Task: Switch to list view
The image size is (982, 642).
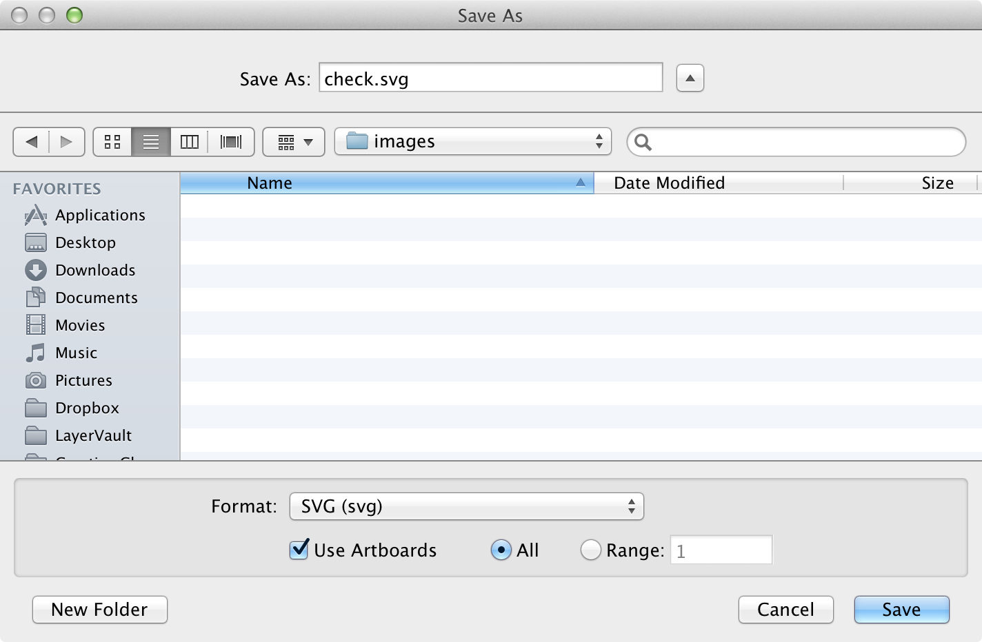Action: (x=151, y=142)
